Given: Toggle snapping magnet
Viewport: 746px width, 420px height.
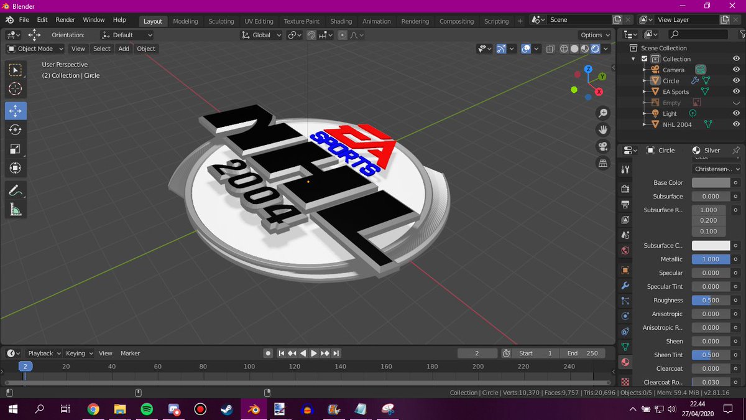Looking at the screenshot, I should click(311, 35).
